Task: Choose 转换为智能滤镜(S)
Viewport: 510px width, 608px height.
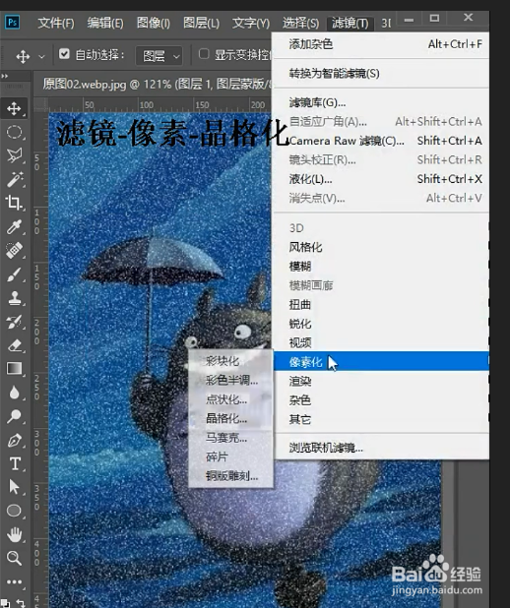Action: (381, 73)
